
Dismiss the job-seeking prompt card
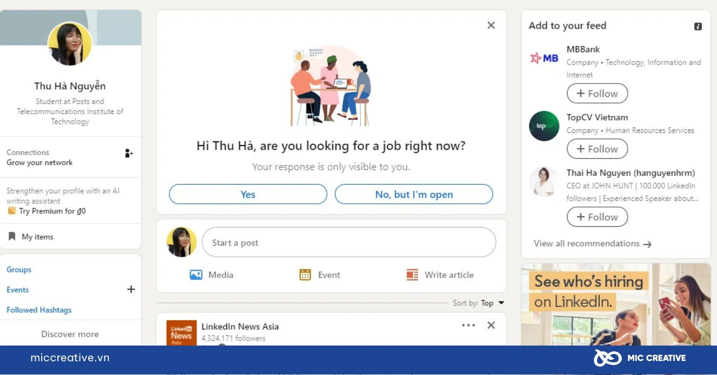tap(491, 25)
